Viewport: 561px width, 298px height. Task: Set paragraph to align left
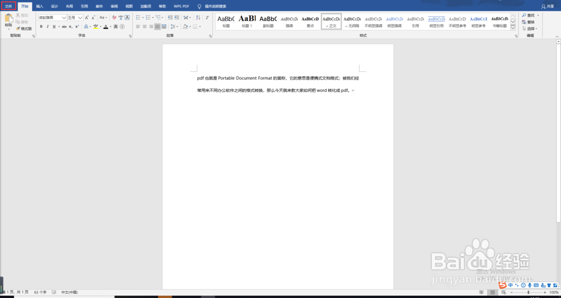(138, 26)
